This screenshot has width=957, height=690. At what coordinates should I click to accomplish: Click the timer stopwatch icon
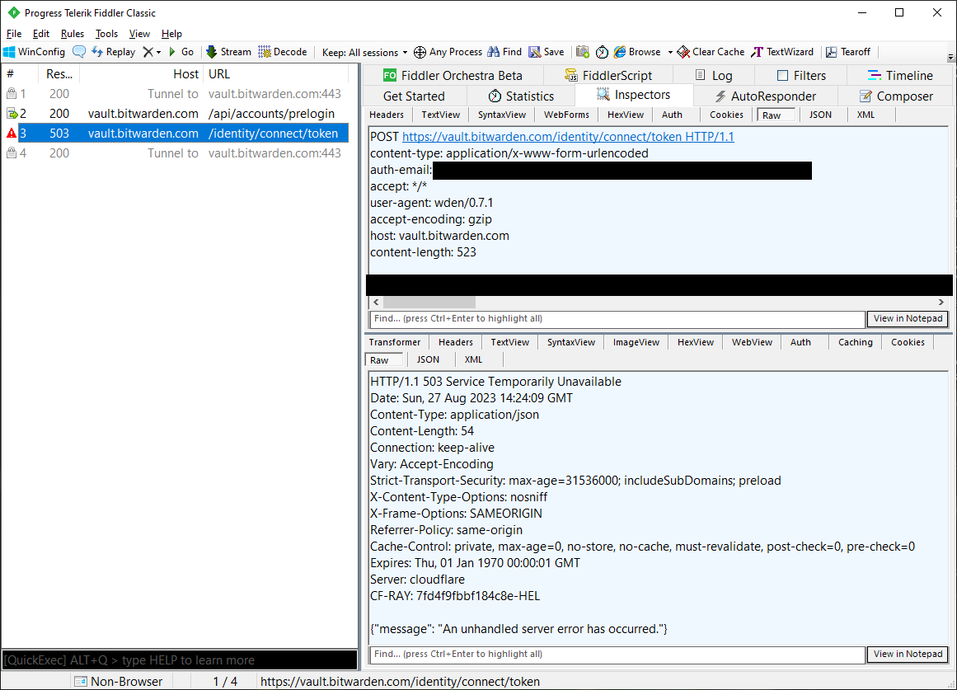pyautogui.click(x=602, y=52)
